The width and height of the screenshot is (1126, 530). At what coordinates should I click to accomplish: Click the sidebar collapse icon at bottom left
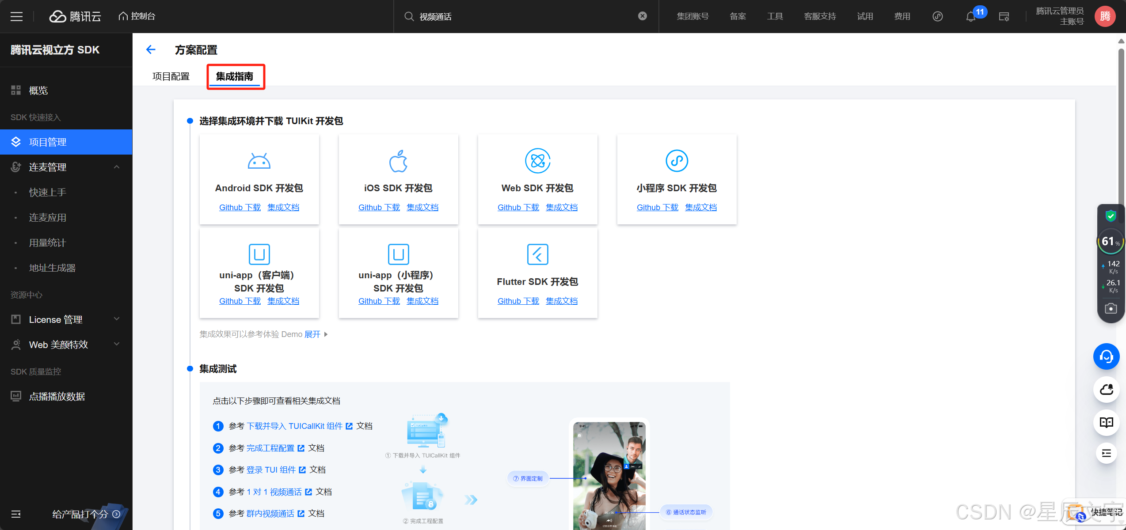tap(16, 514)
